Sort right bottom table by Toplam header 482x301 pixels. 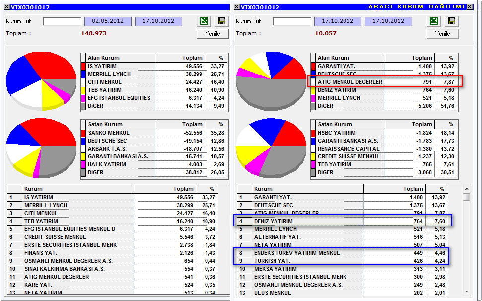click(x=395, y=189)
